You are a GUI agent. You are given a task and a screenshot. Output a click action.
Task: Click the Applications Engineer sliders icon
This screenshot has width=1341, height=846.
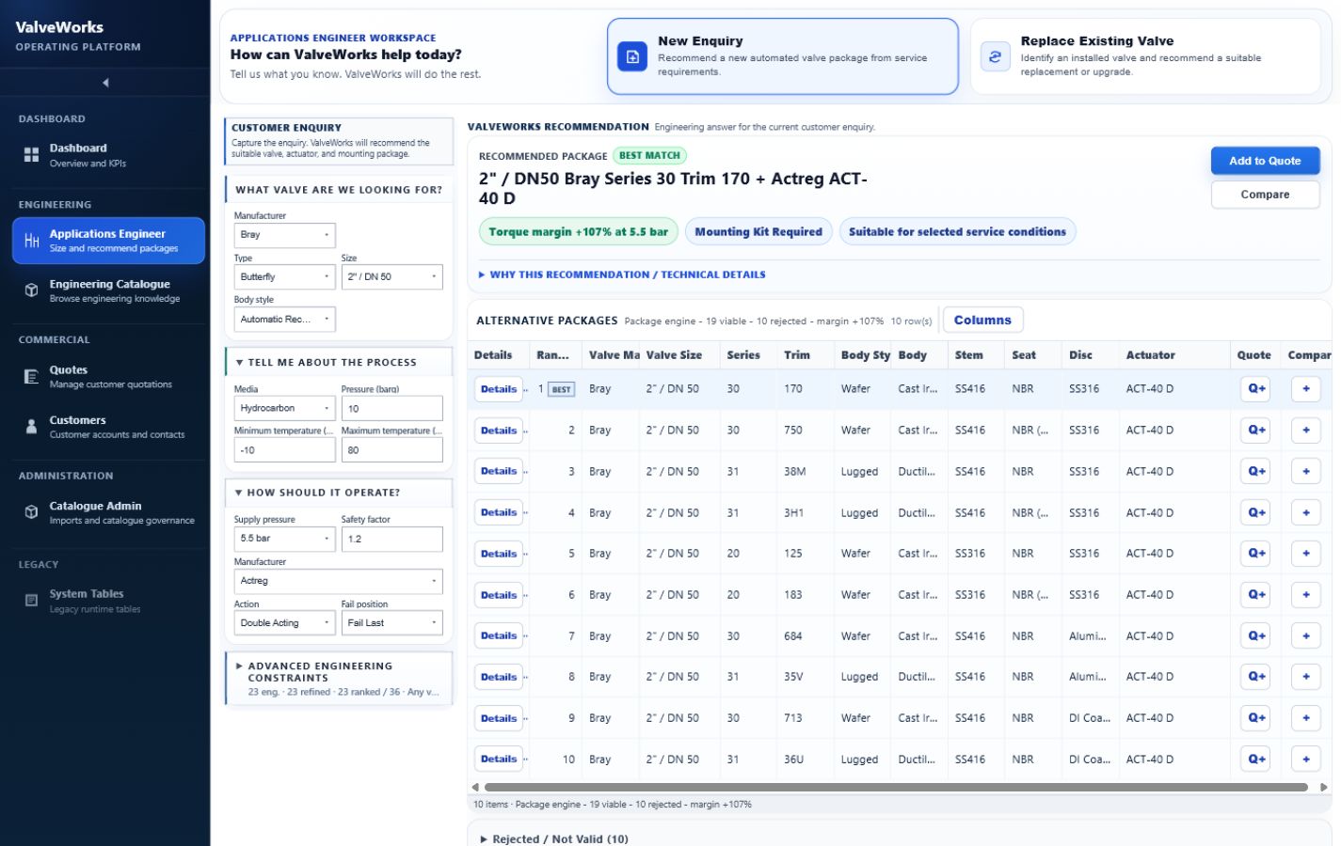pyautogui.click(x=31, y=241)
